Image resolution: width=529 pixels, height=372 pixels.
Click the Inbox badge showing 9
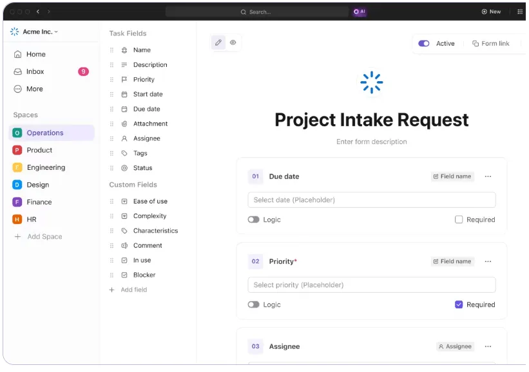tap(83, 71)
